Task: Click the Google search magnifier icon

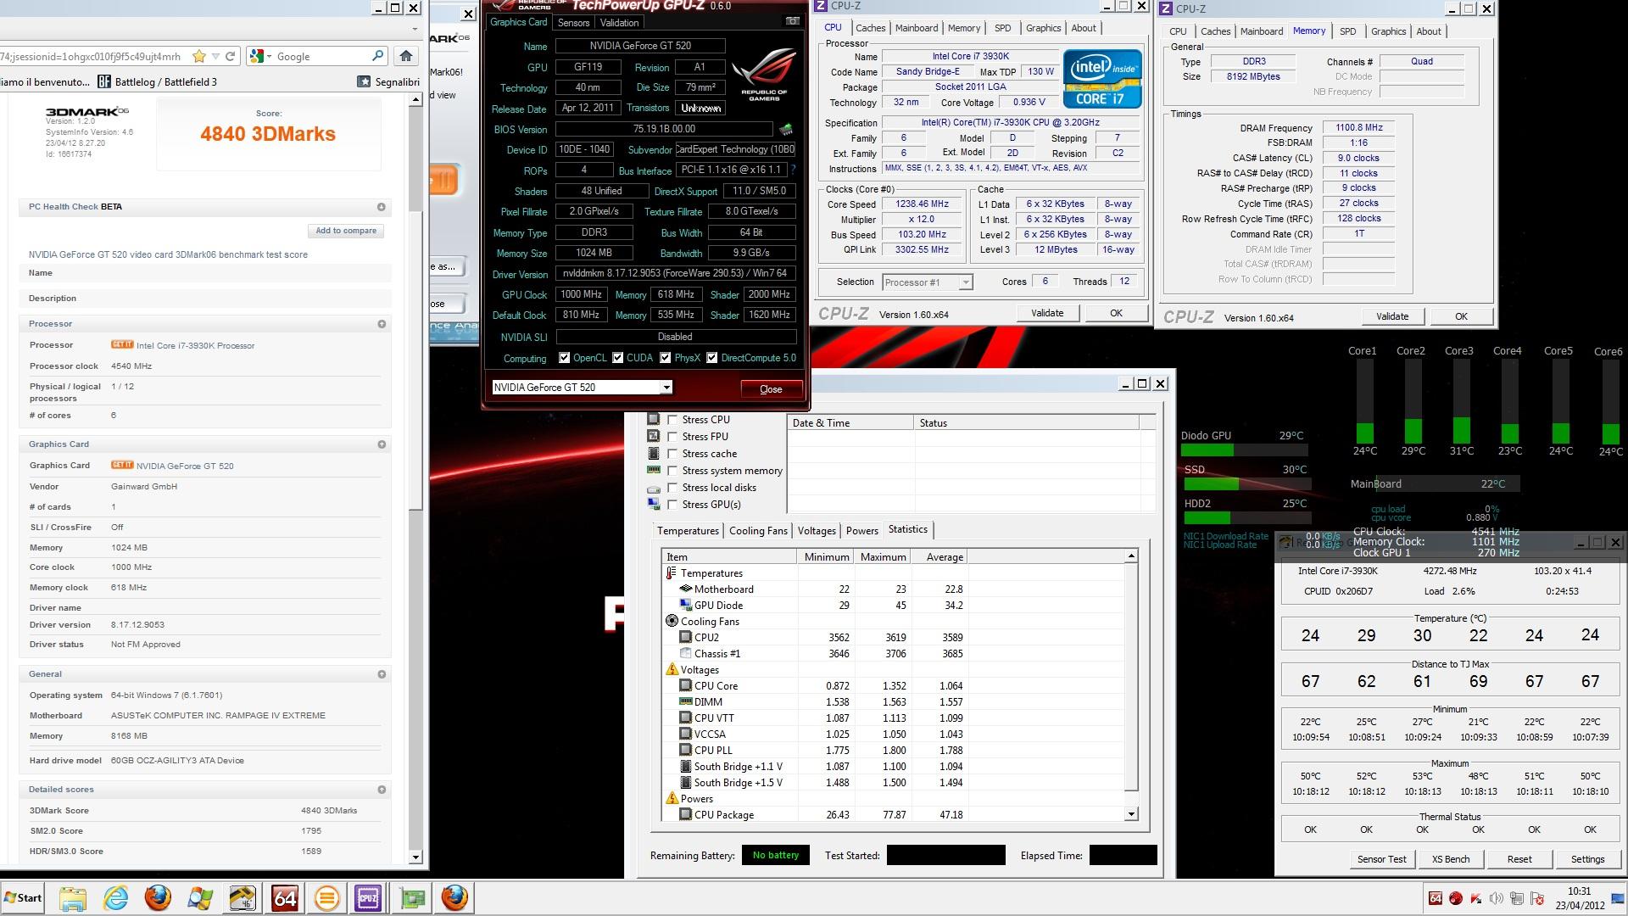Action: (x=378, y=56)
